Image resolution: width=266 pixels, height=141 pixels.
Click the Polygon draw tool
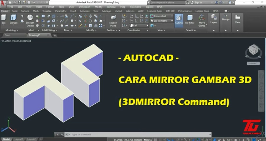[x=62, y=26]
